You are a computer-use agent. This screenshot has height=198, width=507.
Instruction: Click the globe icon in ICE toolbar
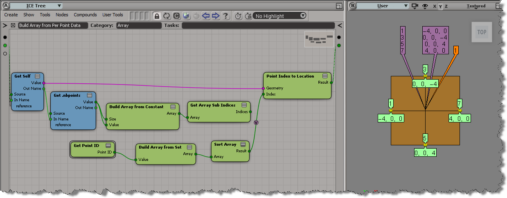[x=187, y=16]
